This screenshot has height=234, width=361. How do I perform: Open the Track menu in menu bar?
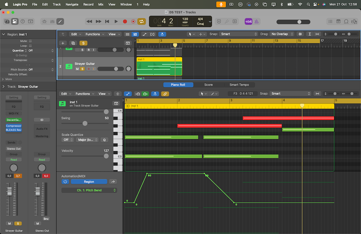click(56, 4)
